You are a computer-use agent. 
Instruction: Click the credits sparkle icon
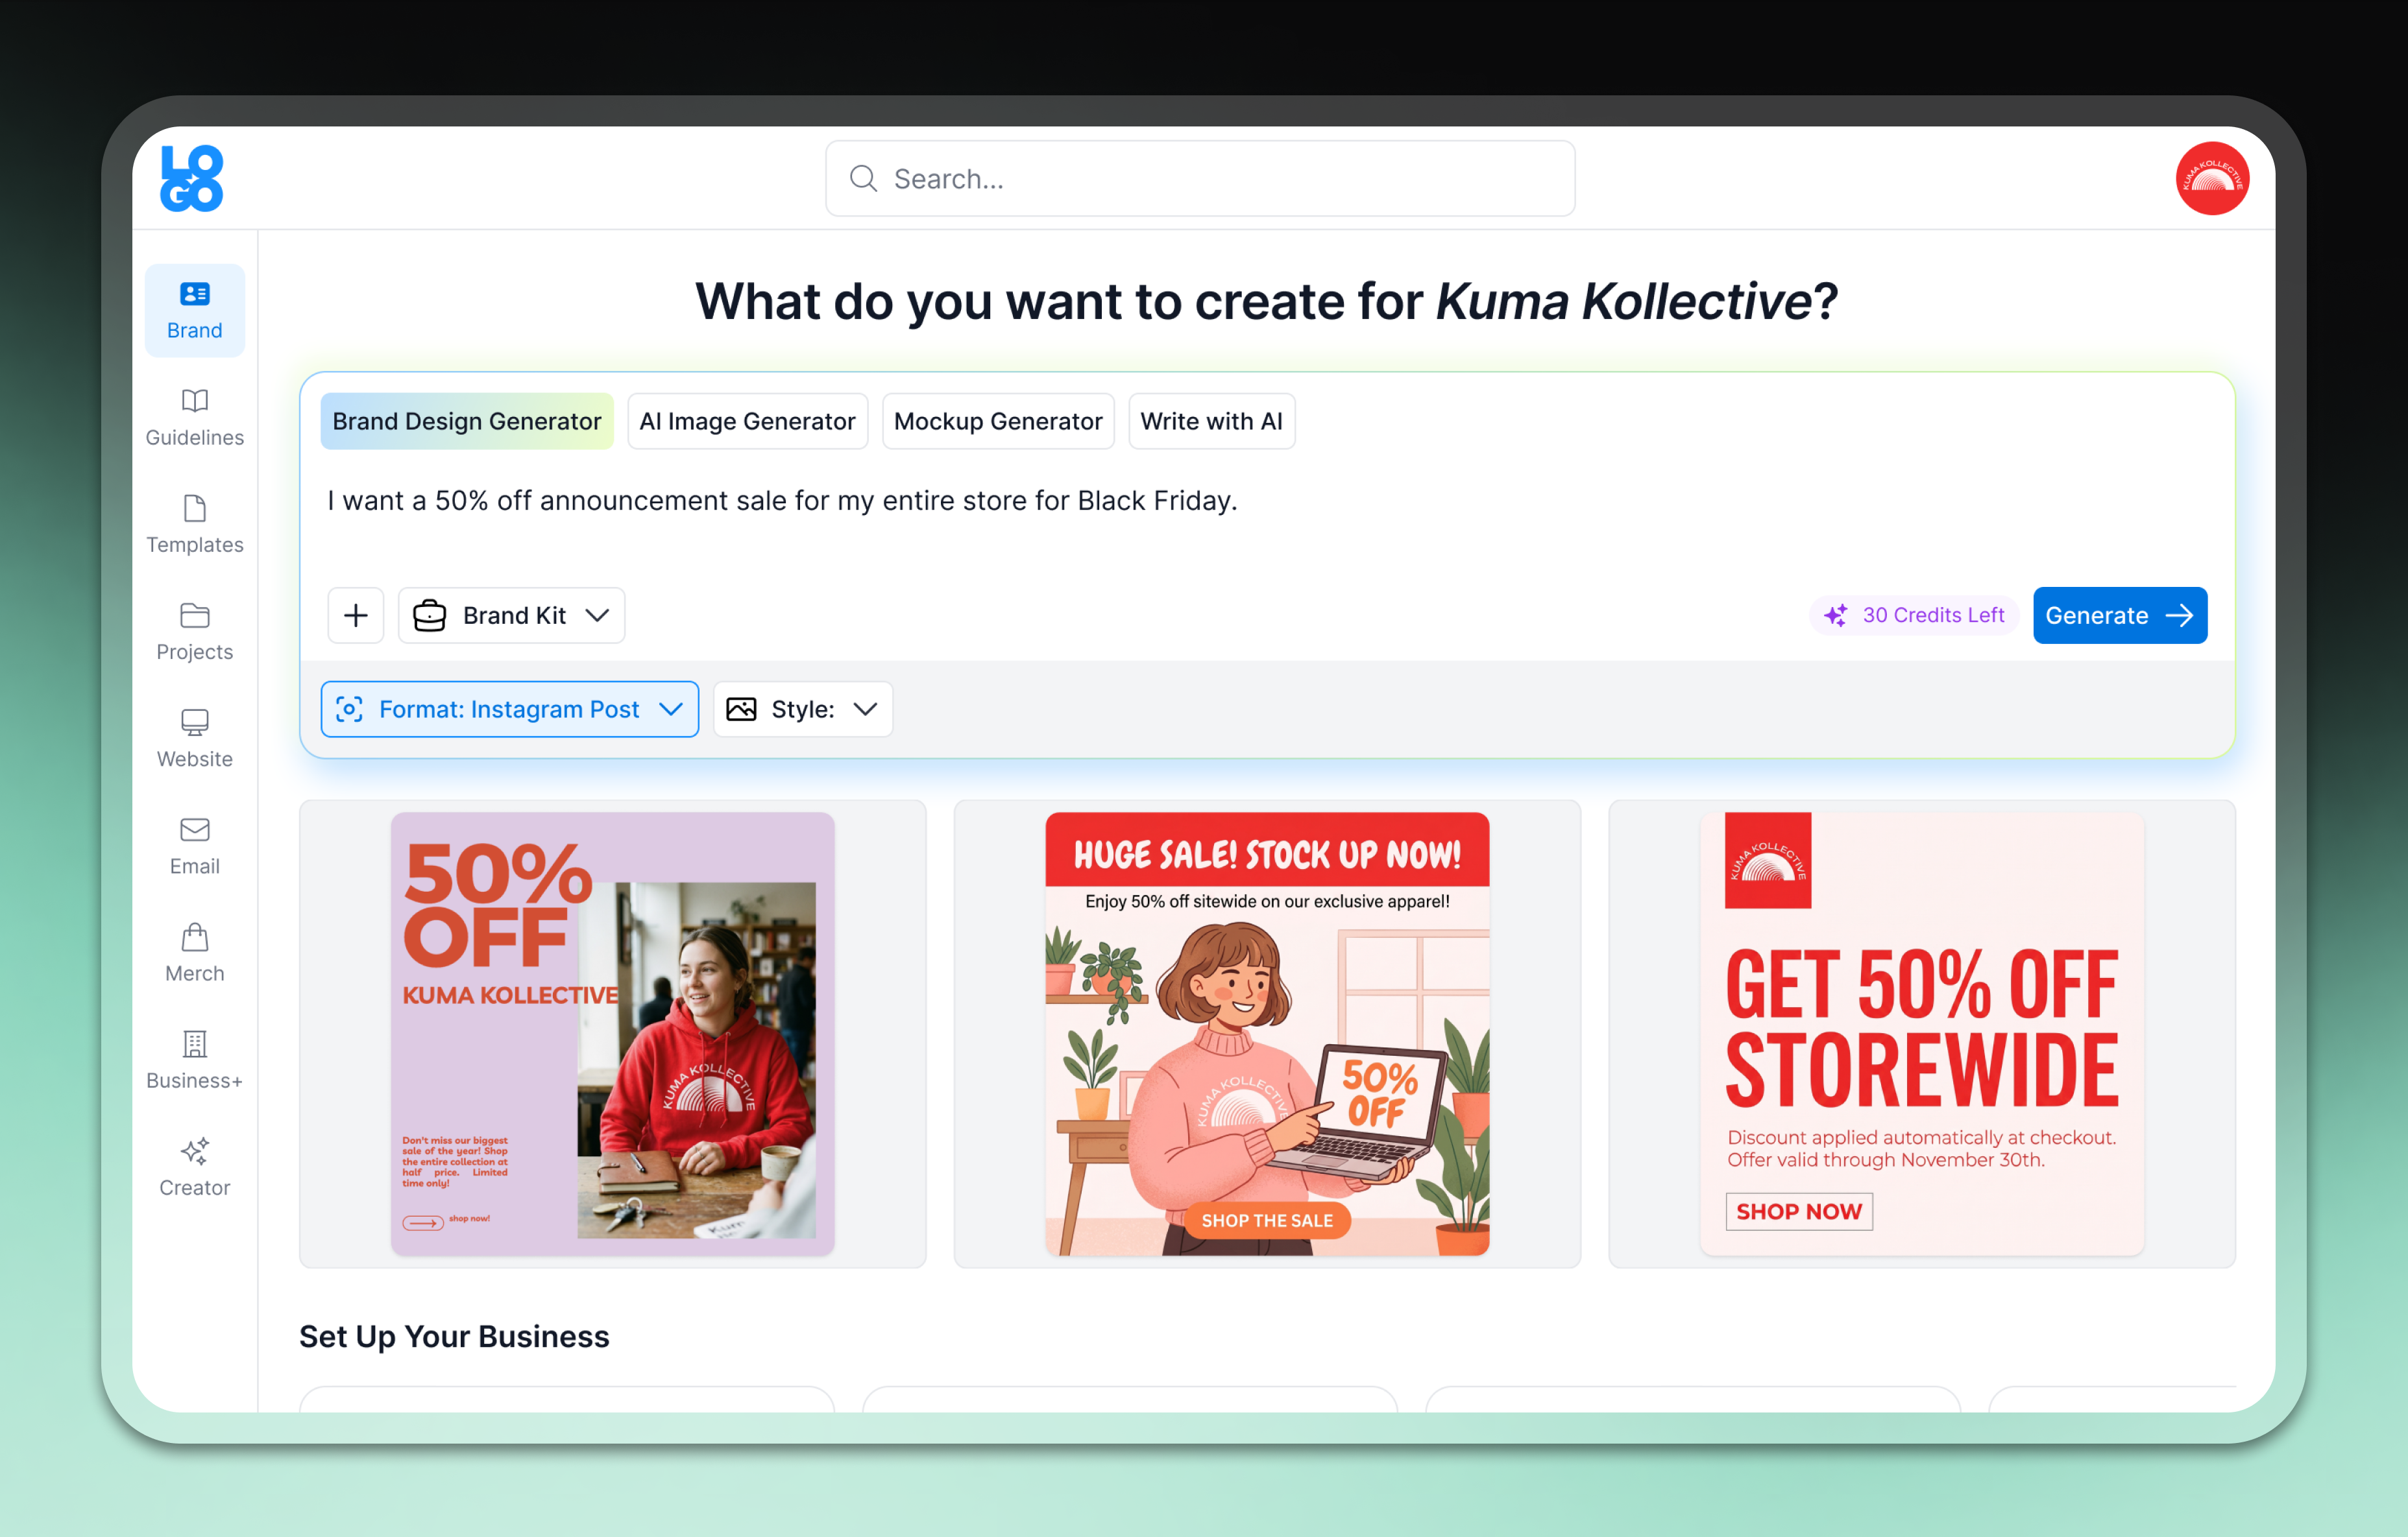coord(1836,615)
